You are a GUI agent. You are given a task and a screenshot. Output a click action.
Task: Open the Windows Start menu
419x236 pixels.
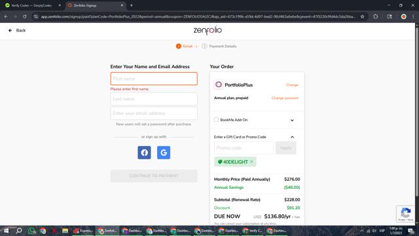tap(6, 231)
